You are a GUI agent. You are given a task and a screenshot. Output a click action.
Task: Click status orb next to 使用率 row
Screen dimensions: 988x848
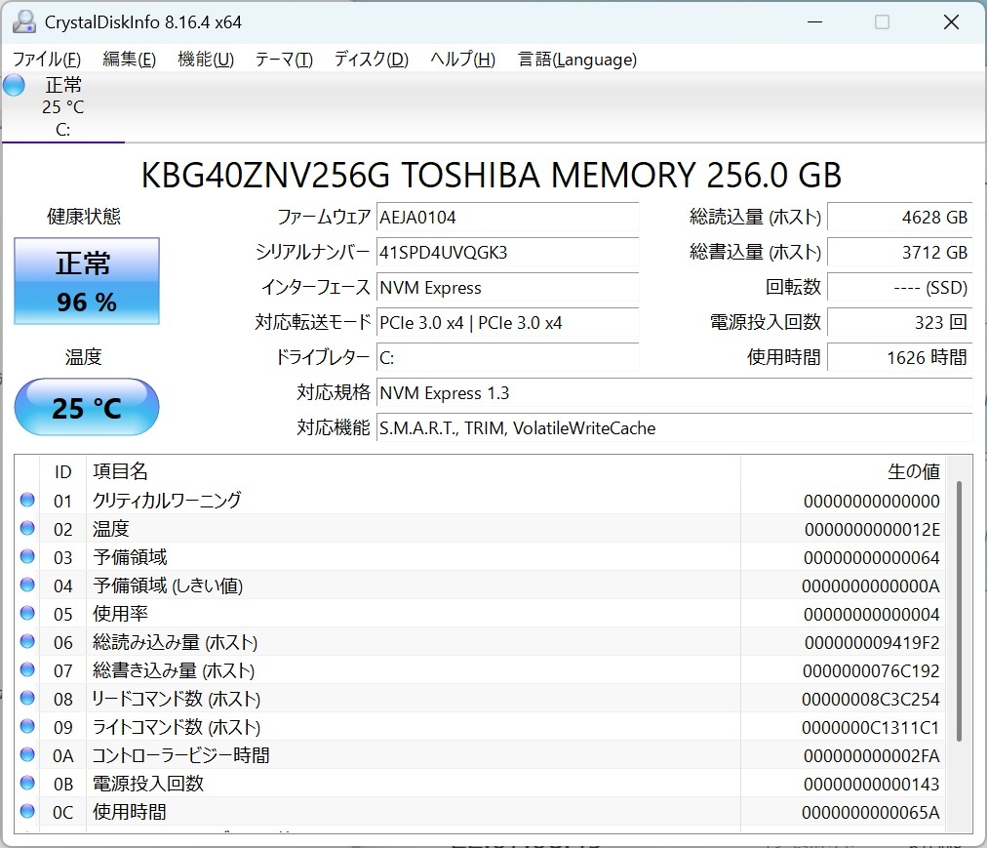[27, 614]
